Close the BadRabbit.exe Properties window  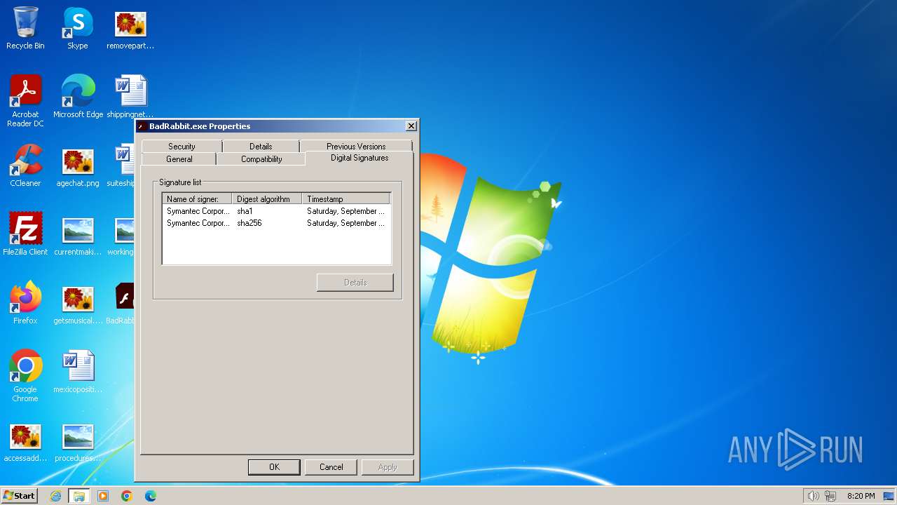click(411, 126)
